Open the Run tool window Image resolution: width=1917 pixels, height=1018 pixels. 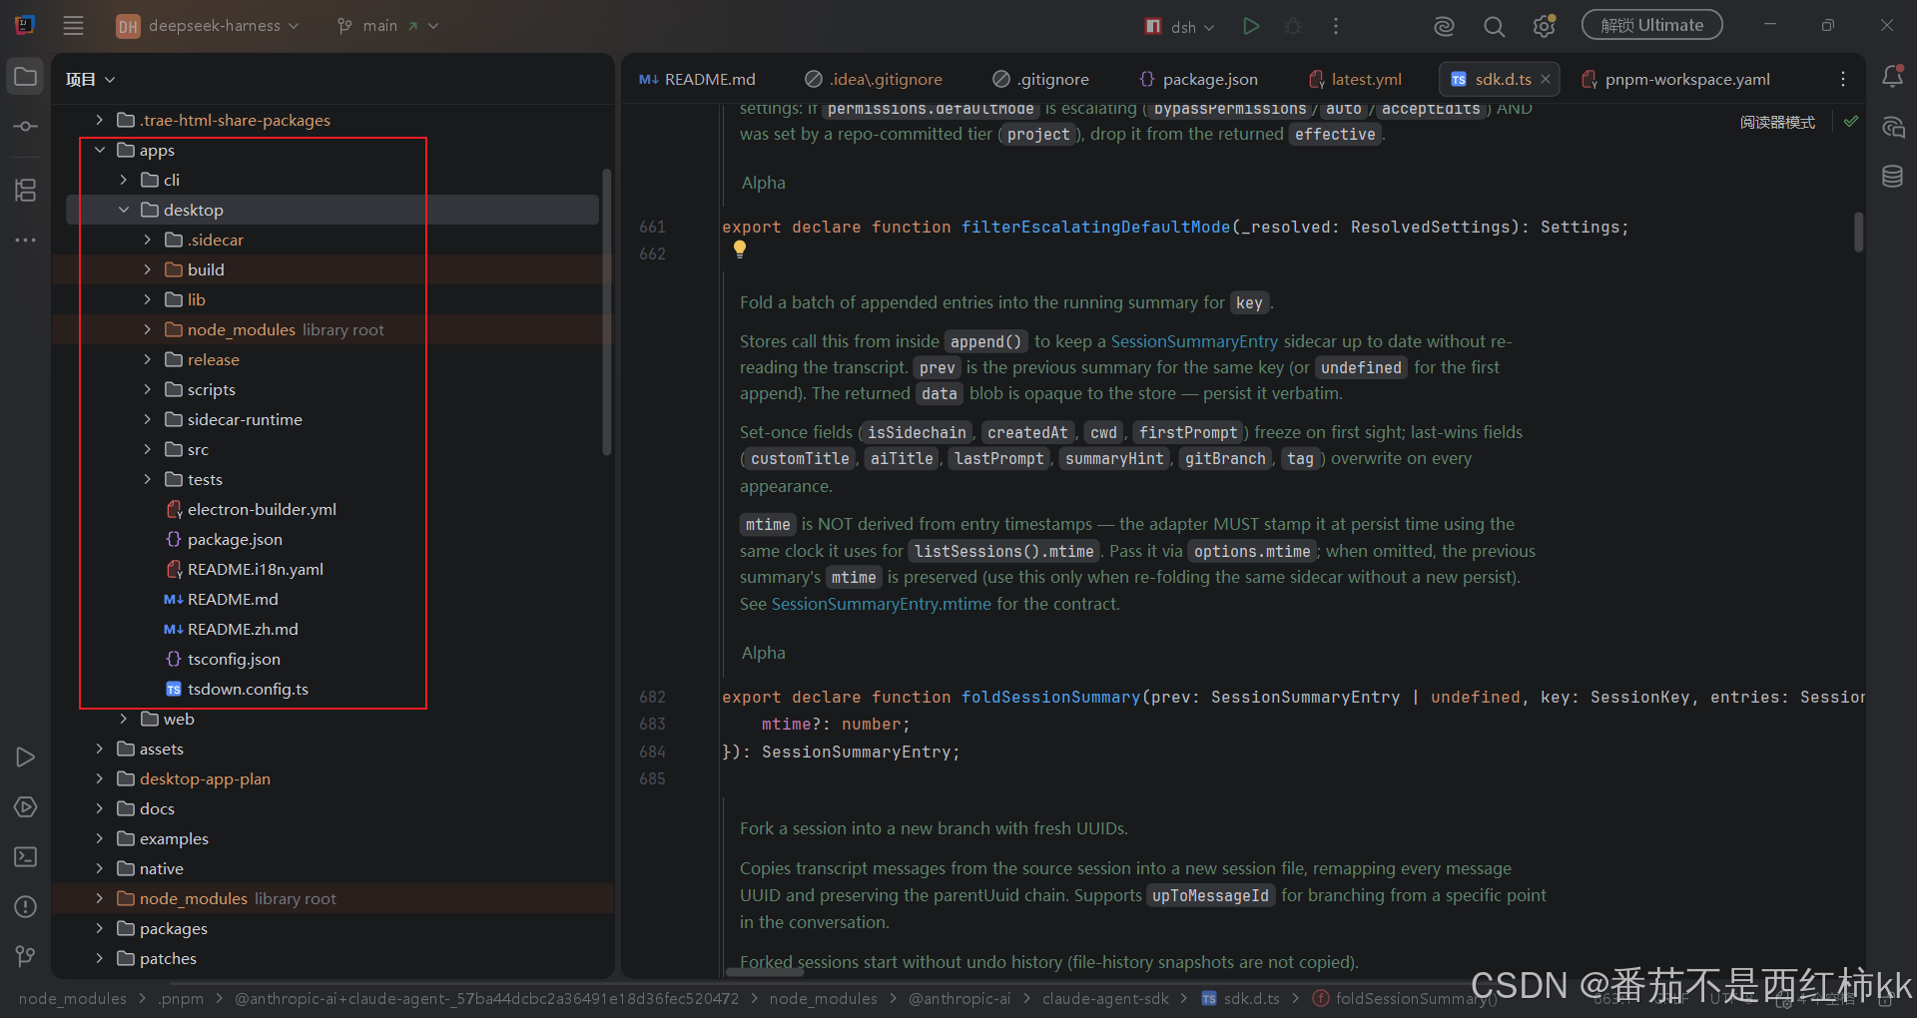coord(26,758)
